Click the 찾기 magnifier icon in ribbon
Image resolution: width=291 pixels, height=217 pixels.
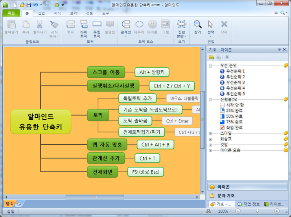[x=197, y=26]
